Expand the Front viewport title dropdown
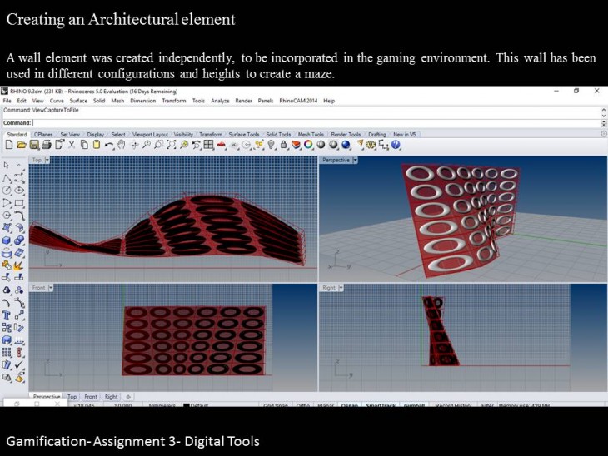The width and height of the screenshot is (608, 456). (x=52, y=287)
